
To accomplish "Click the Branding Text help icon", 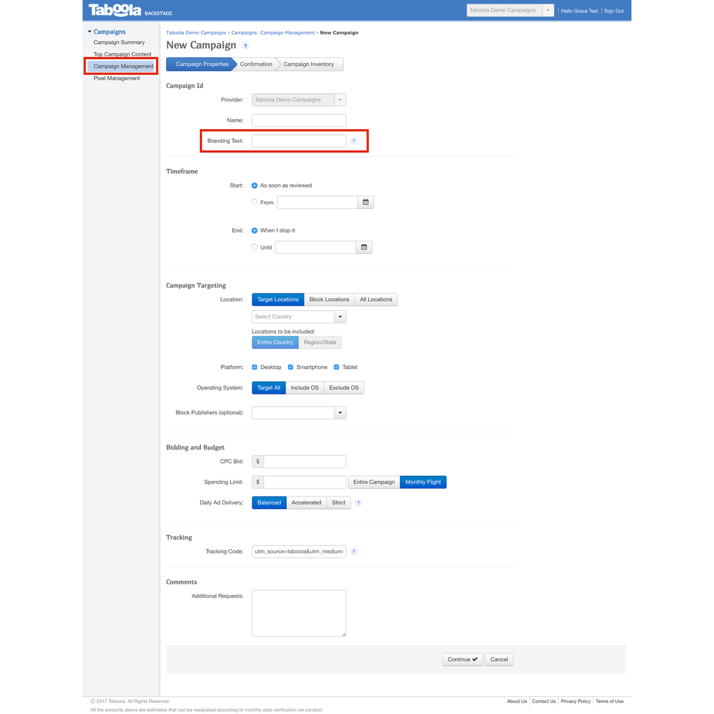I will 354,141.
